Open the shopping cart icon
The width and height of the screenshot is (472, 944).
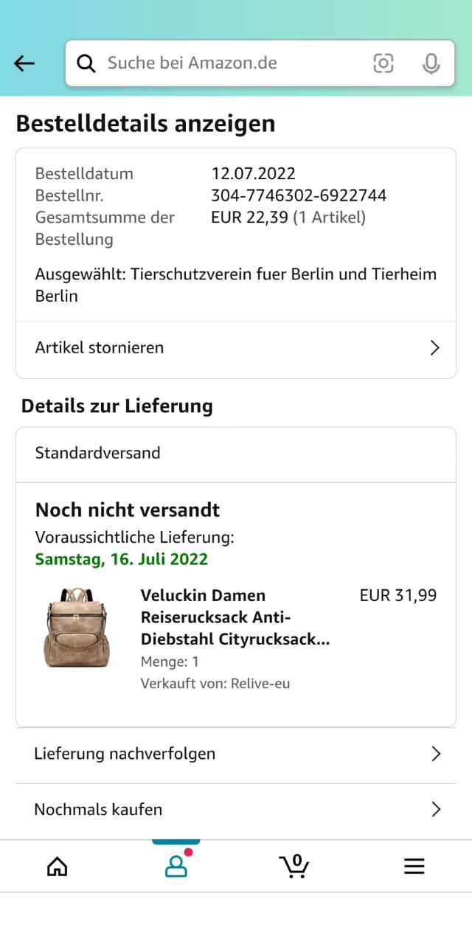tap(294, 866)
